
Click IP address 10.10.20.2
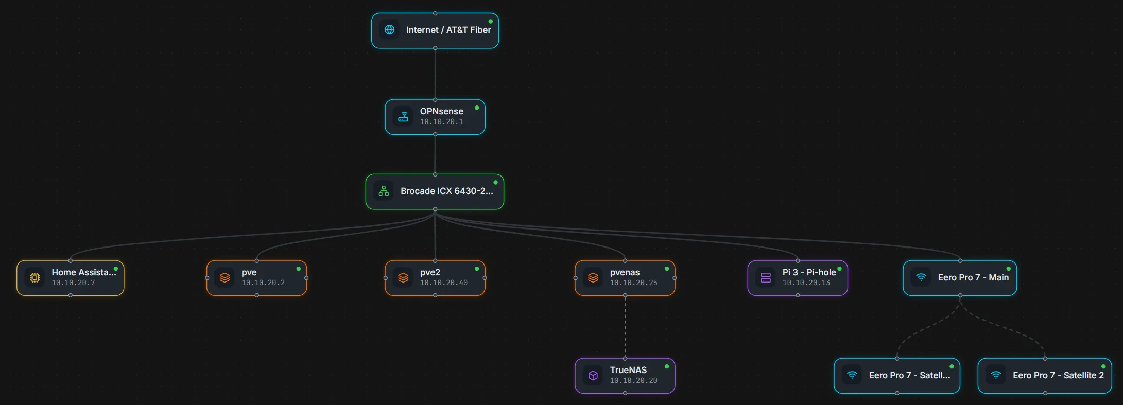[x=263, y=283]
